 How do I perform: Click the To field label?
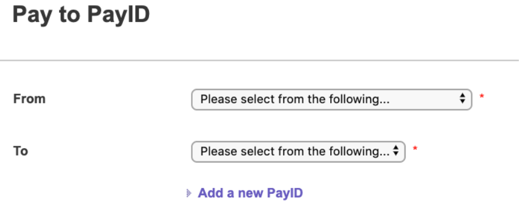click(20, 151)
